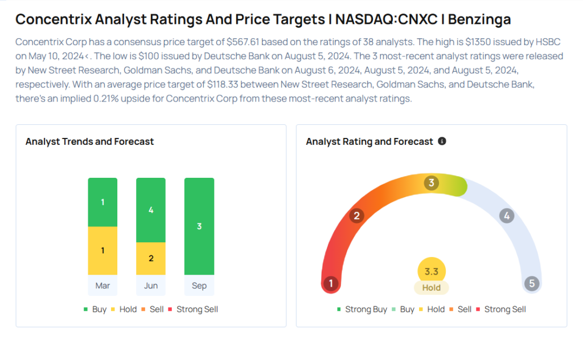
Task: Toggle Sell entry in Analyst Trends legend
Action: pos(152,309)
